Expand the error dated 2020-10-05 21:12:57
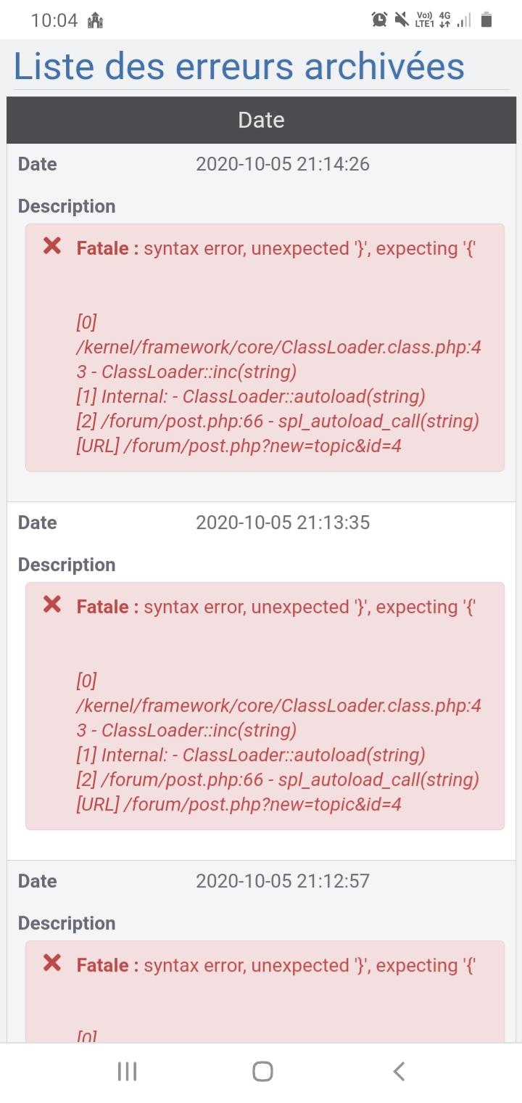 coord(283,881)
